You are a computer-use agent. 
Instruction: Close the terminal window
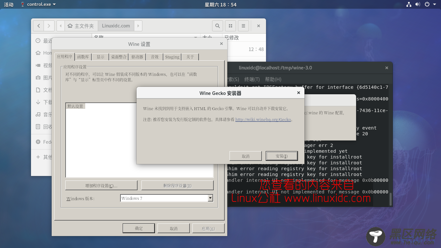click(387, 68)
